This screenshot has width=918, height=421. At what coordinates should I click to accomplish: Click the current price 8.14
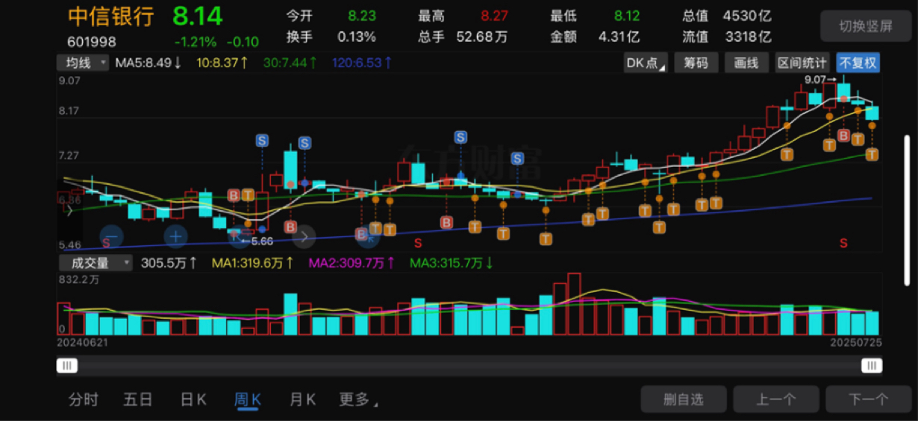[x=198, y=16]
